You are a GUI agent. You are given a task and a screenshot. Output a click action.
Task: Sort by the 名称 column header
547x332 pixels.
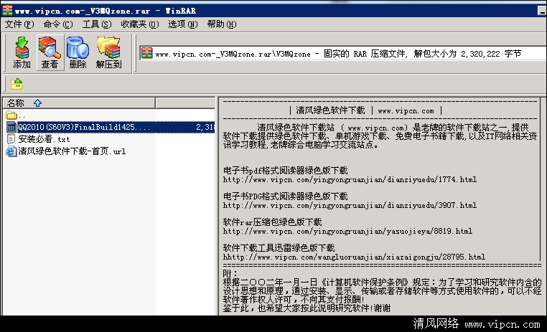coord(79,103)
